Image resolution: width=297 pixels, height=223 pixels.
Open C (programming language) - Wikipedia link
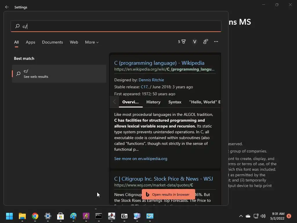click(159, 63)
